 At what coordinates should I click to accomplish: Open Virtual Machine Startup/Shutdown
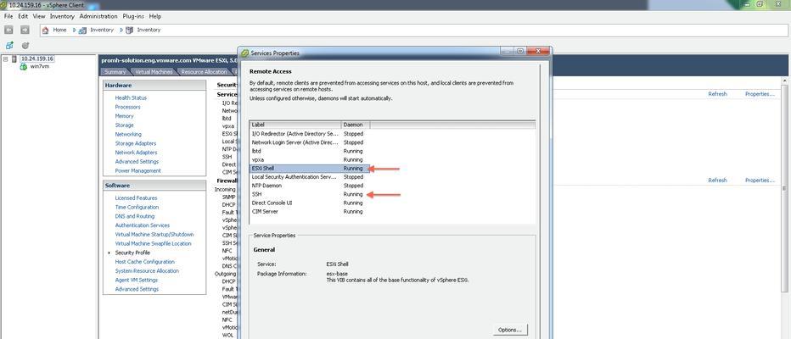[154, 234]
